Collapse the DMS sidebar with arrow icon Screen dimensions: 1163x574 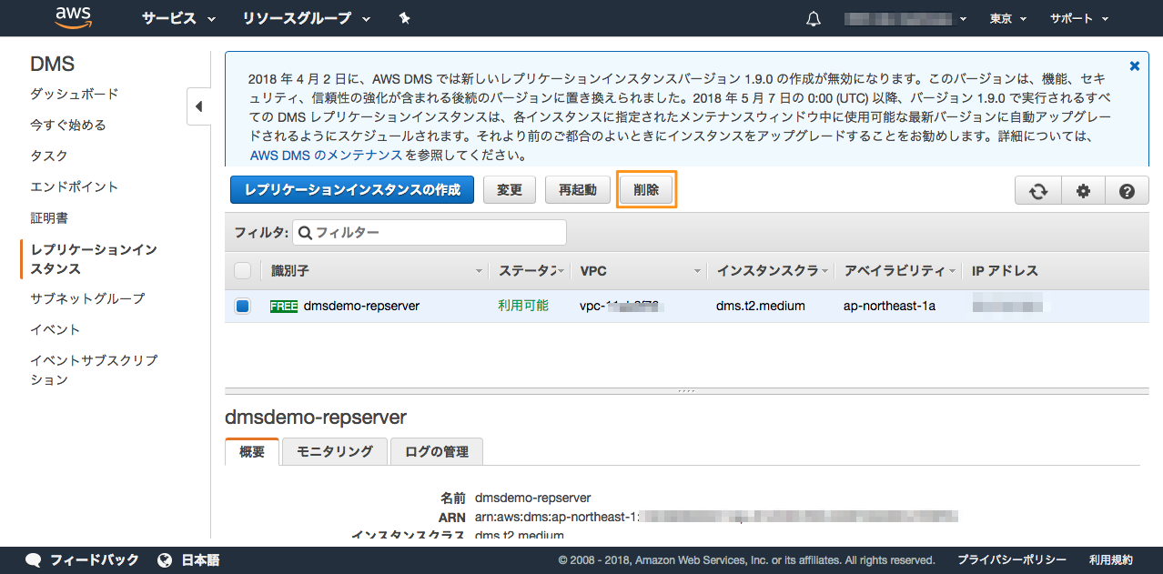198,106
